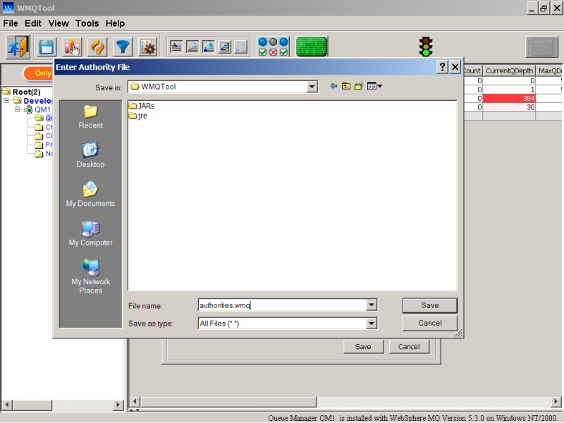Click the checklist with gear settings icon
The width and height of the screenshot is (564, 423).
coord(147,47)
